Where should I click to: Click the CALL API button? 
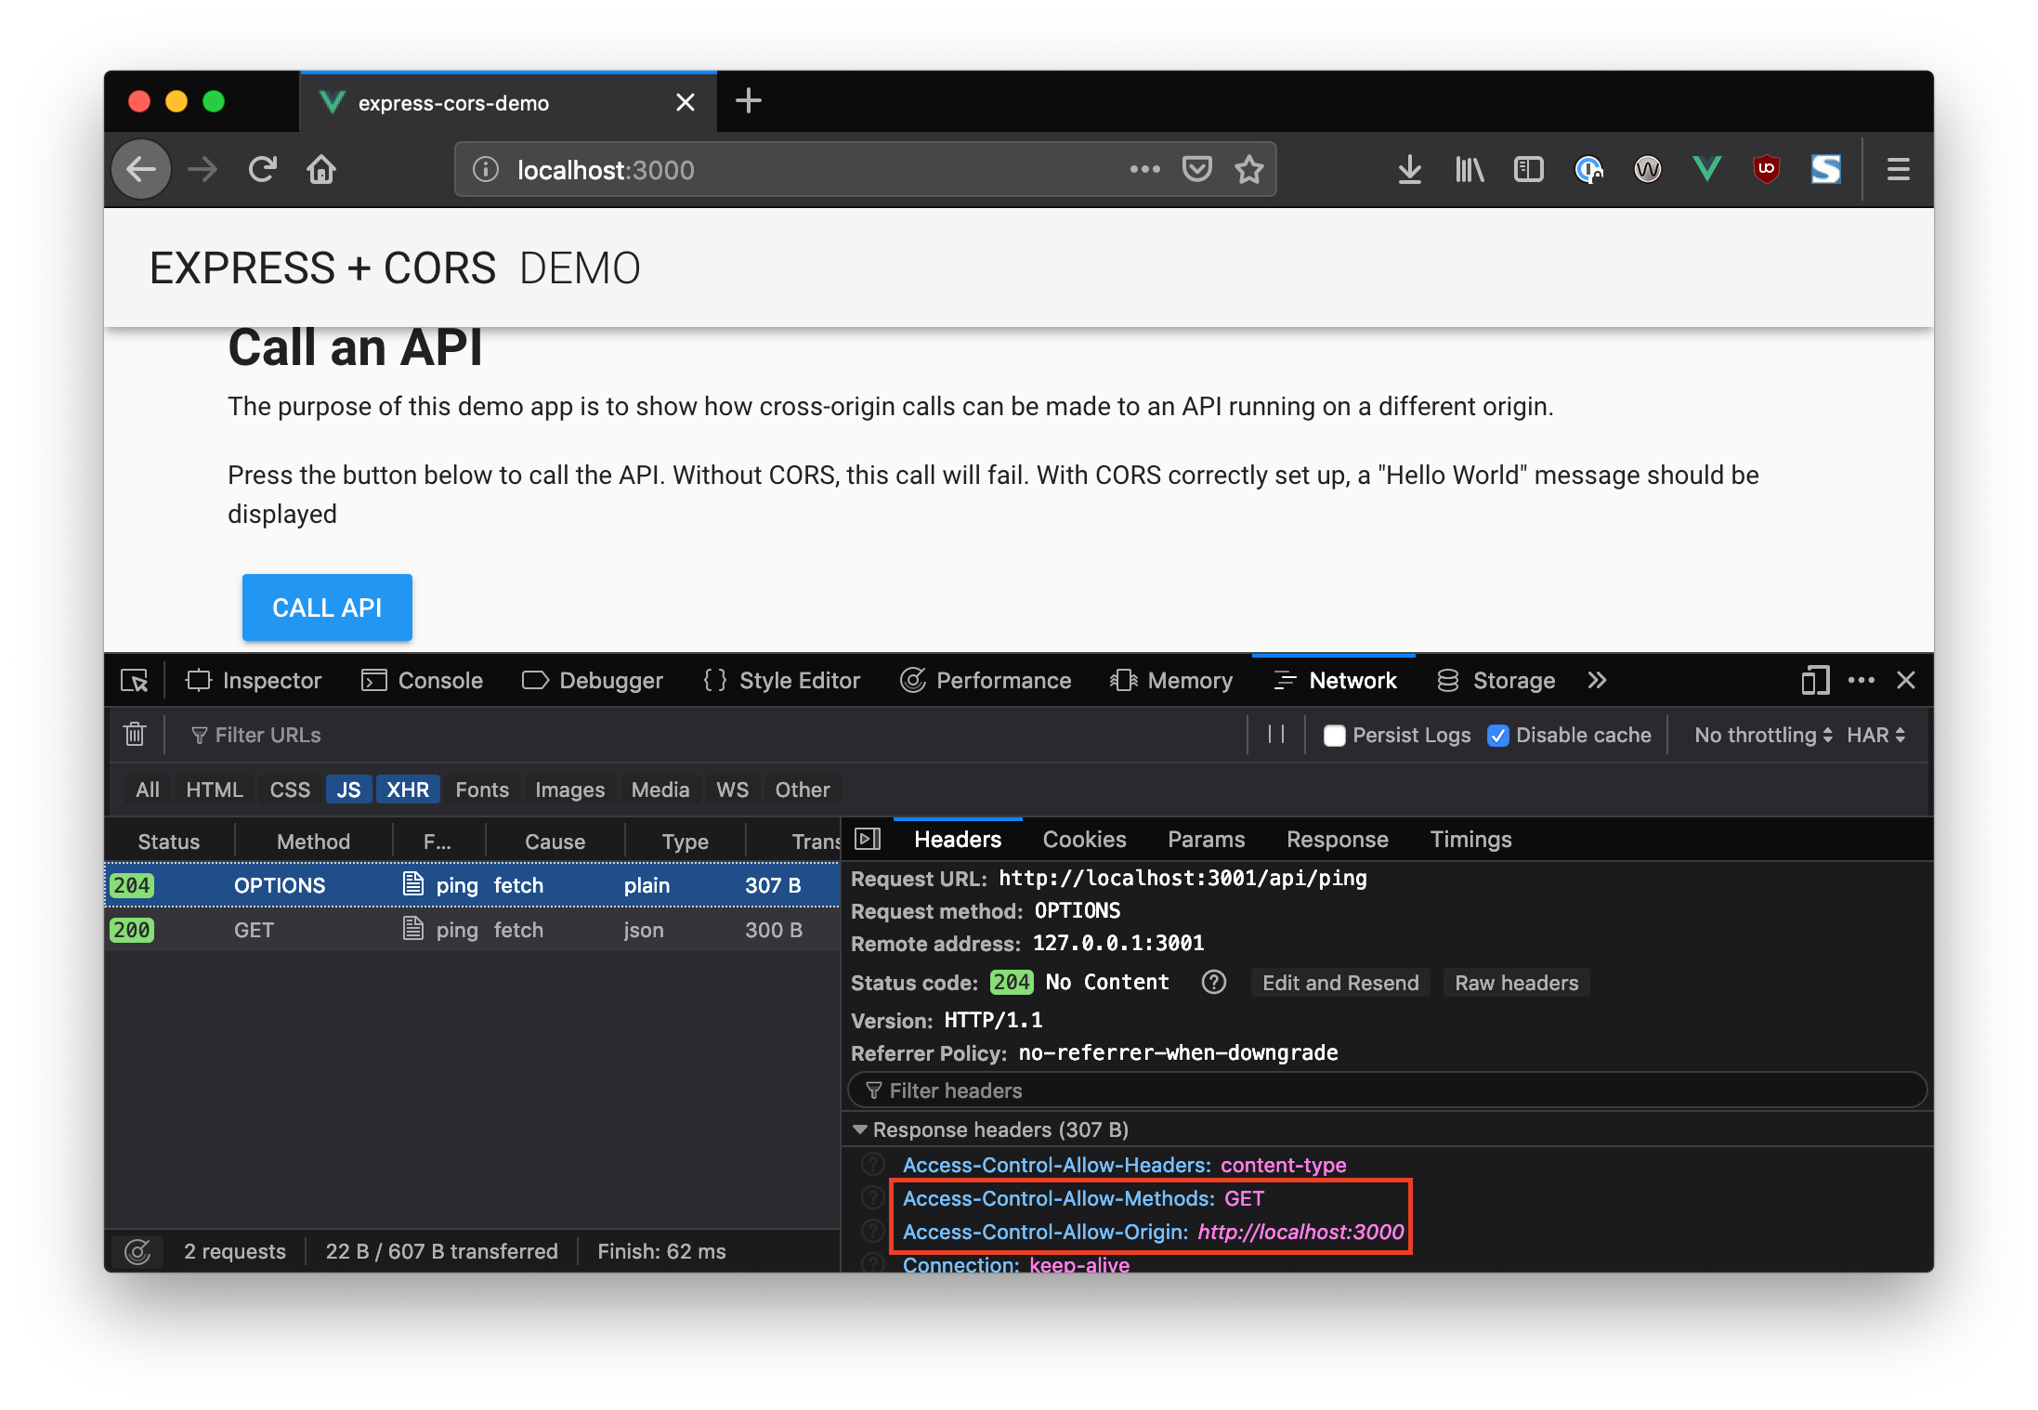[328, 607]
